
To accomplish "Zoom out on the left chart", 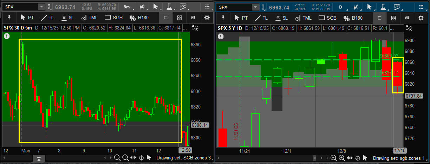I will (117, 158).
